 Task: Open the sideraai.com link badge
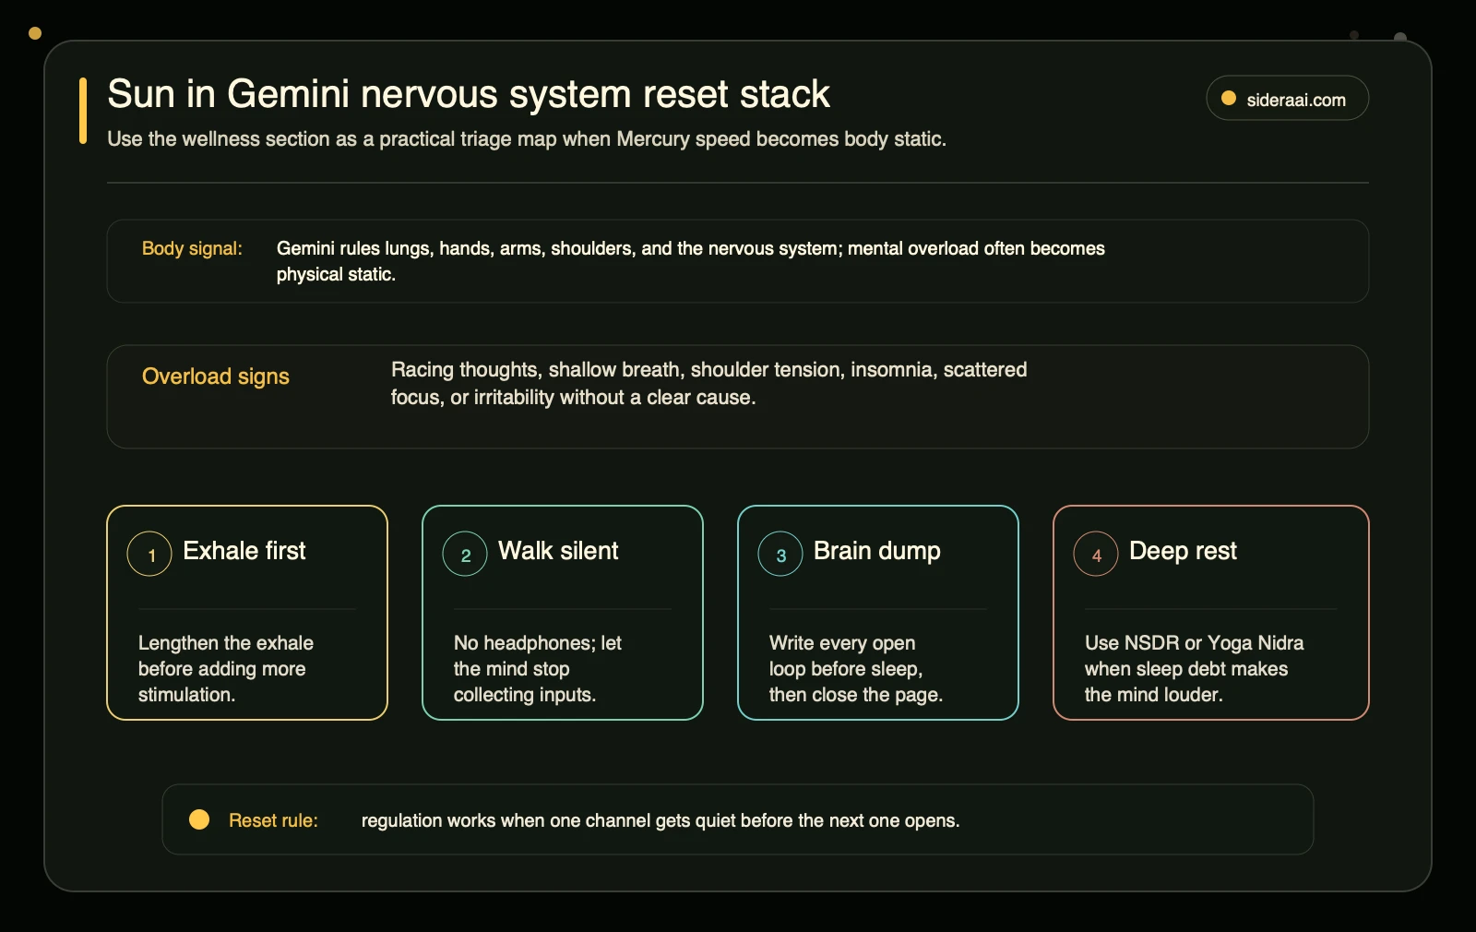click(1287, 99)
